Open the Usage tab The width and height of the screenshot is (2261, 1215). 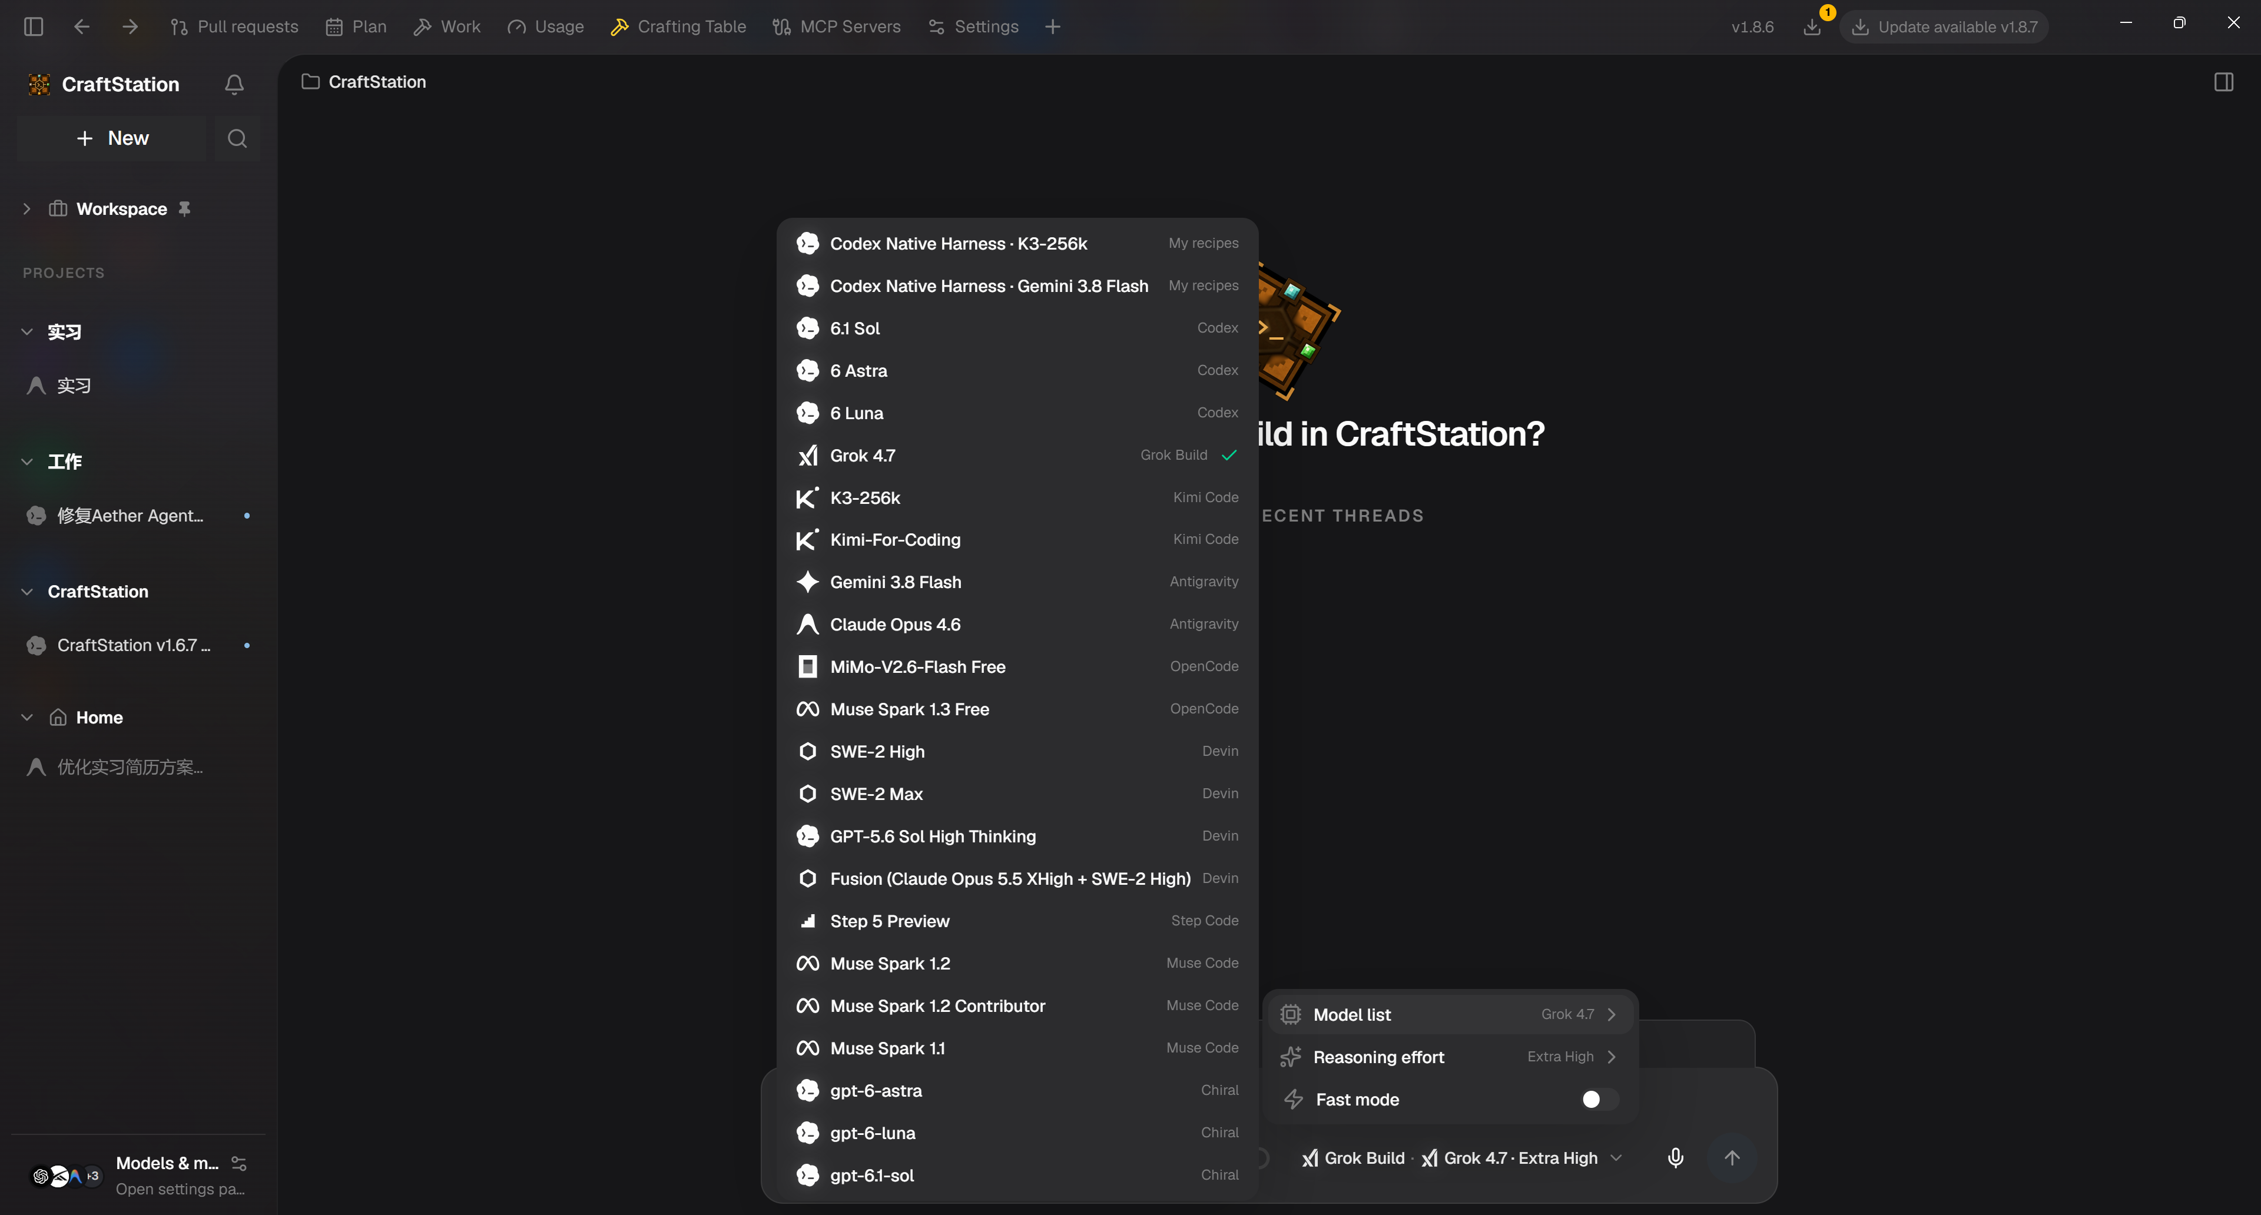[x=546, y=26]
